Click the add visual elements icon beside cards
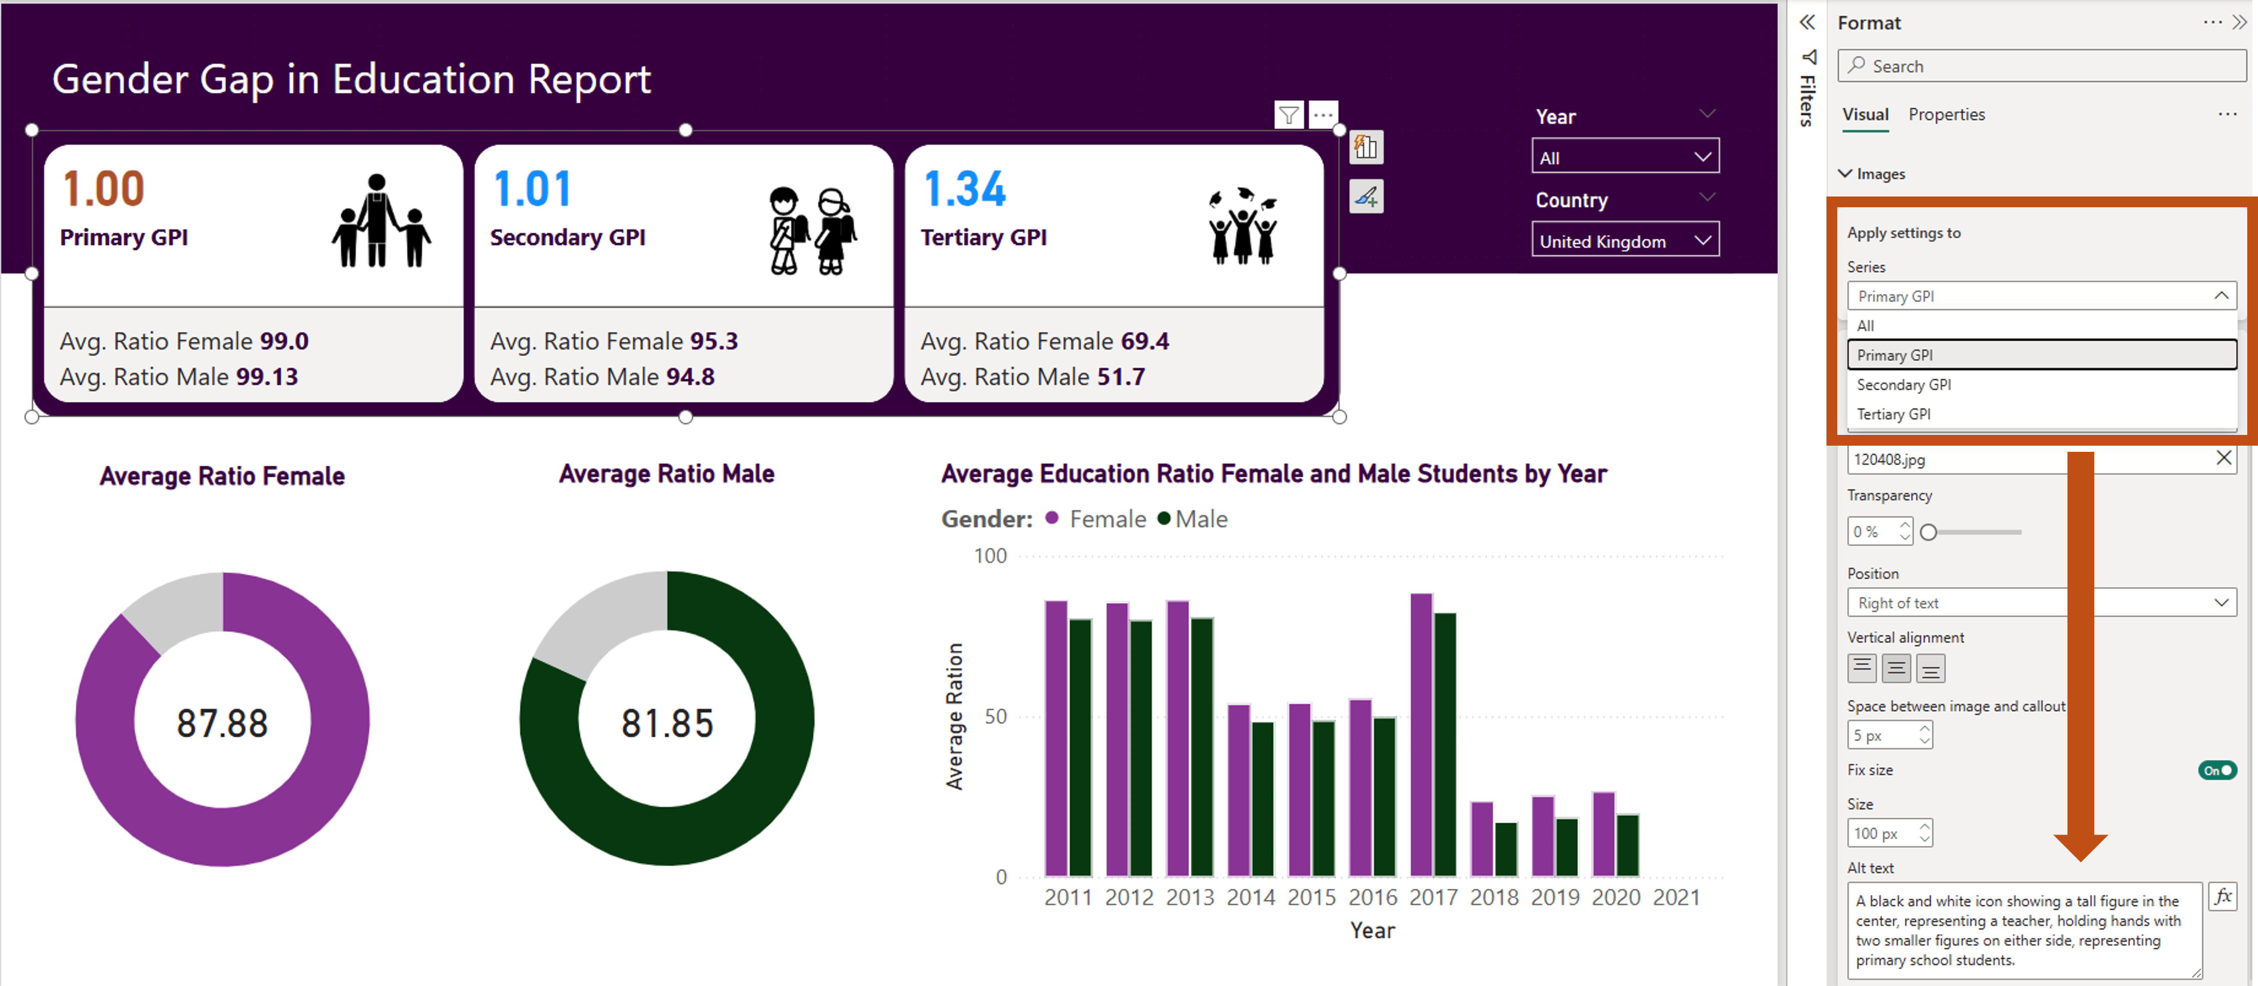This screenshot has width=2258, height=986. 1366,147
